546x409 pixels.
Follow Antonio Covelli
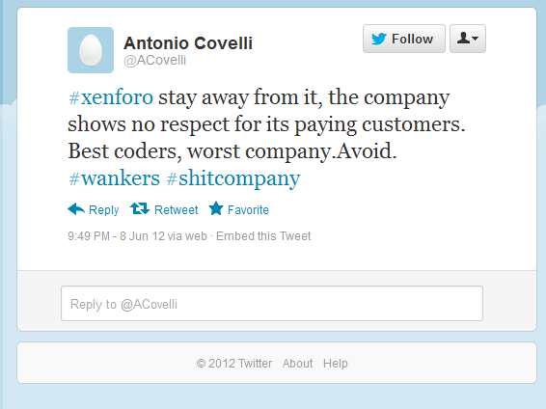(404, 39)
